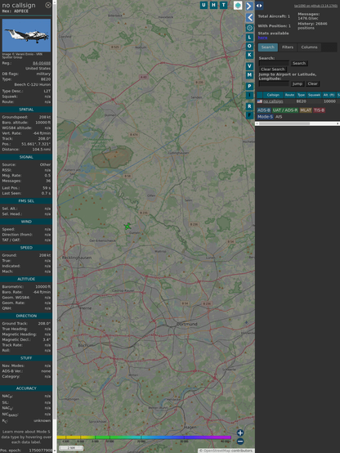The width and height of the screenshot is (340, 453).
Task: Click the P button on the map
Action: (249, 86)
